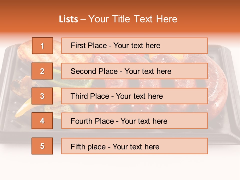Select the "Third Place" text box
240x180 pixels.
[134, 96]
